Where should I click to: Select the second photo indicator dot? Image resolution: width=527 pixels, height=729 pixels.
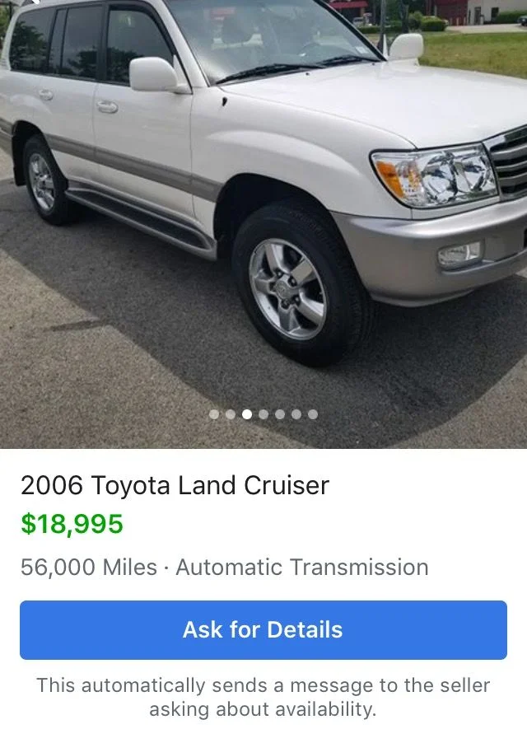click(x=231, y=414)
